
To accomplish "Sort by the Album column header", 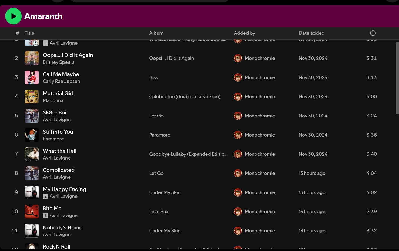I will 156,33.
